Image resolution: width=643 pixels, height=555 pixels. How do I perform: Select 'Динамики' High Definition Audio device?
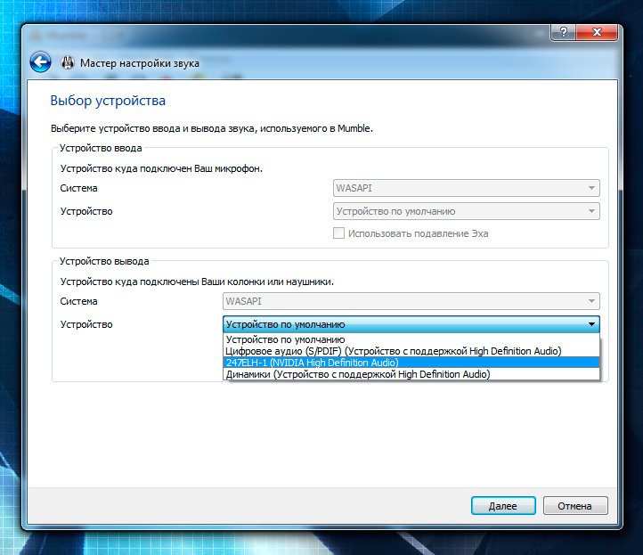coord(411,374)
